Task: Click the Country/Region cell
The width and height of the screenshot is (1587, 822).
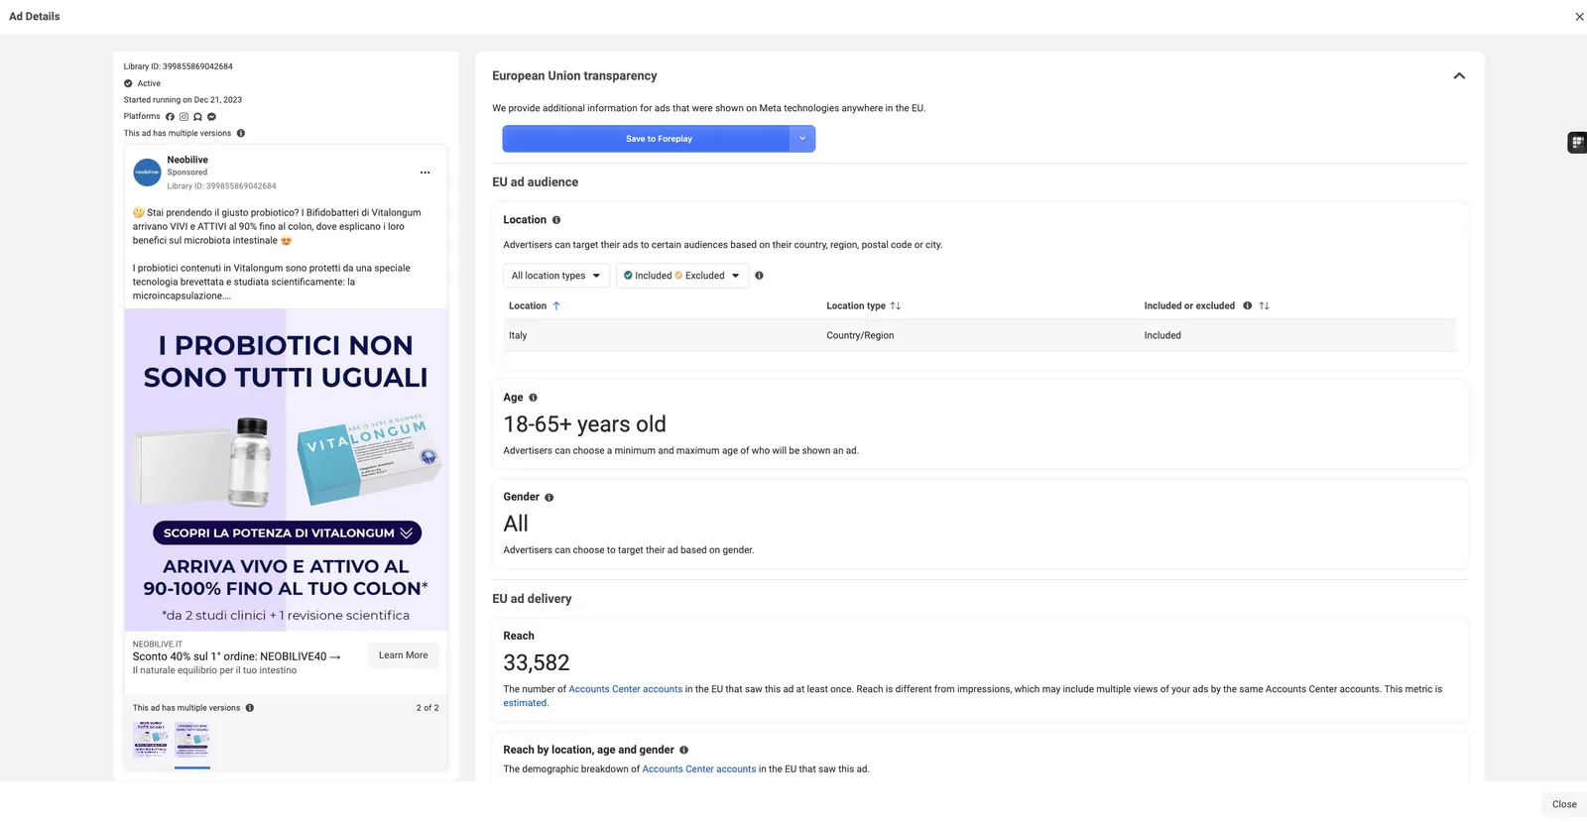Action: click(x=860, y=335)
